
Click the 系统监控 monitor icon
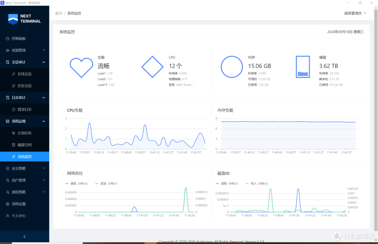[x=14, y=157]
